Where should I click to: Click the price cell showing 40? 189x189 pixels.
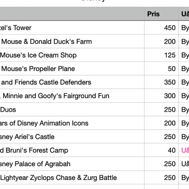[x=161, y=150]
